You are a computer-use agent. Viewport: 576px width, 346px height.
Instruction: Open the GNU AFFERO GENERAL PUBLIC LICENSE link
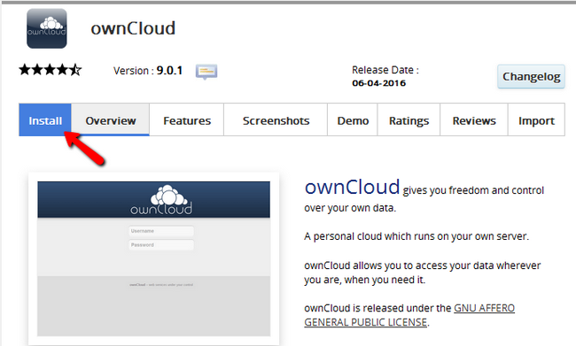click(409, 315)
